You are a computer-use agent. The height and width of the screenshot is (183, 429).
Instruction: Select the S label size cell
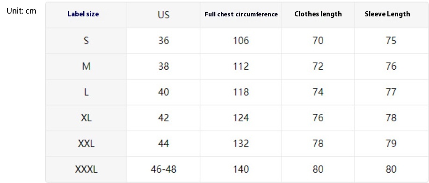(x=86, y=41)
